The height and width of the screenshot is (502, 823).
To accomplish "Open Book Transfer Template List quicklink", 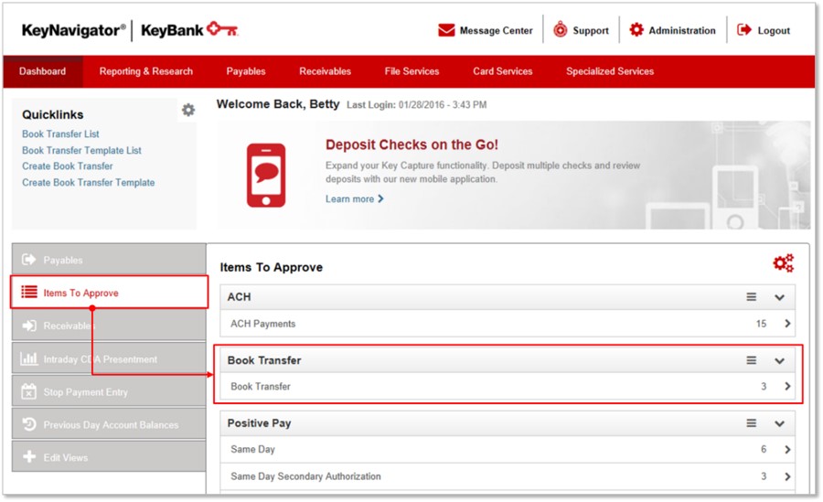I will pos(82,150).
